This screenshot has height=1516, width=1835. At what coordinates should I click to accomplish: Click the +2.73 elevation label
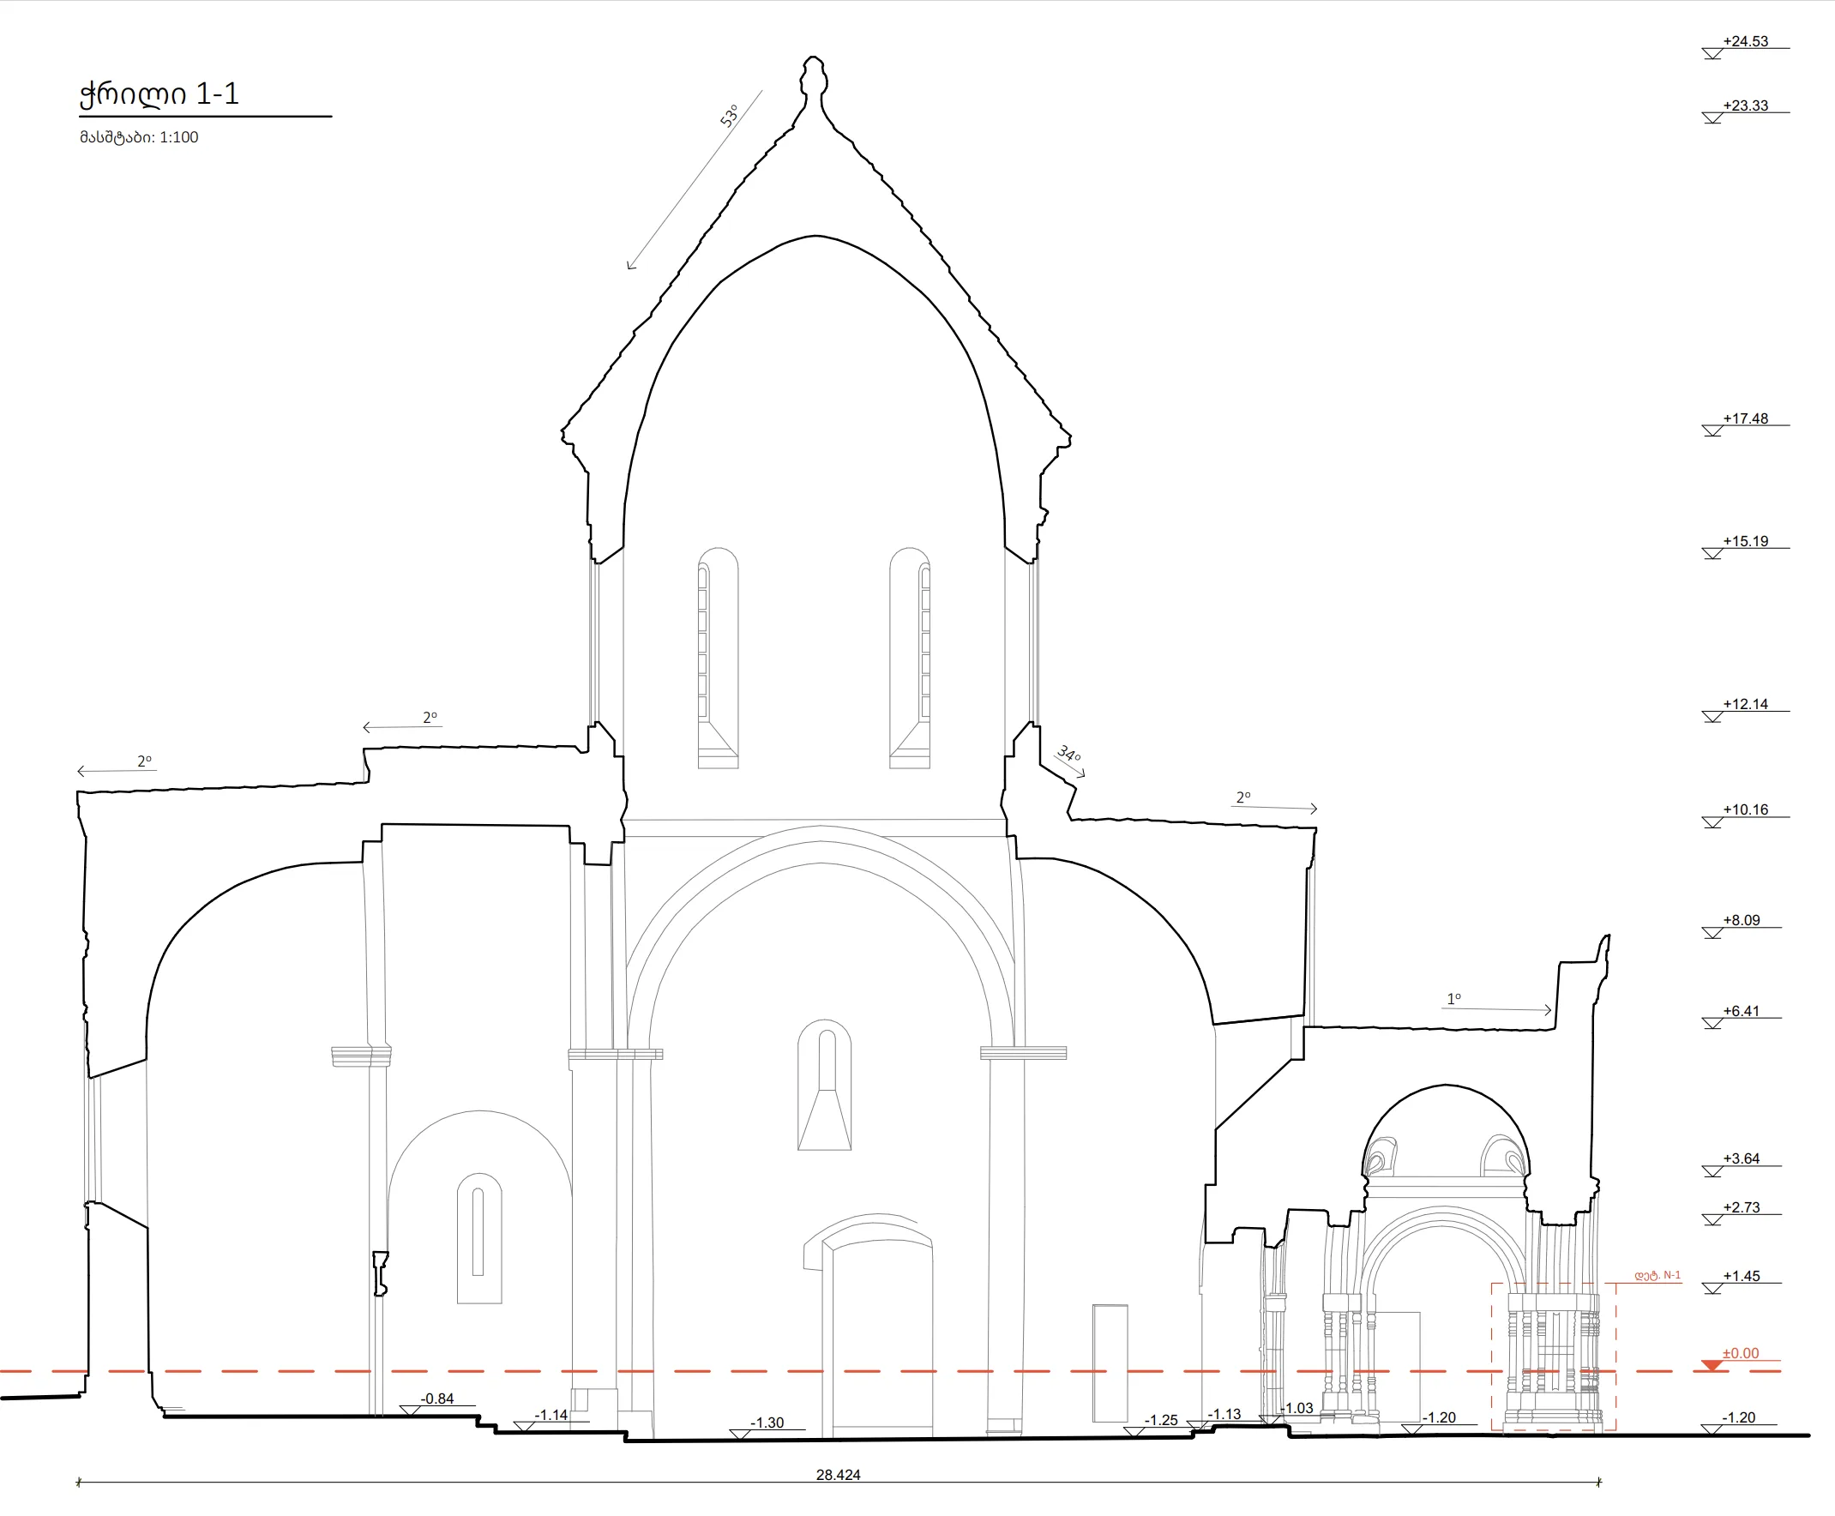1741,1207
